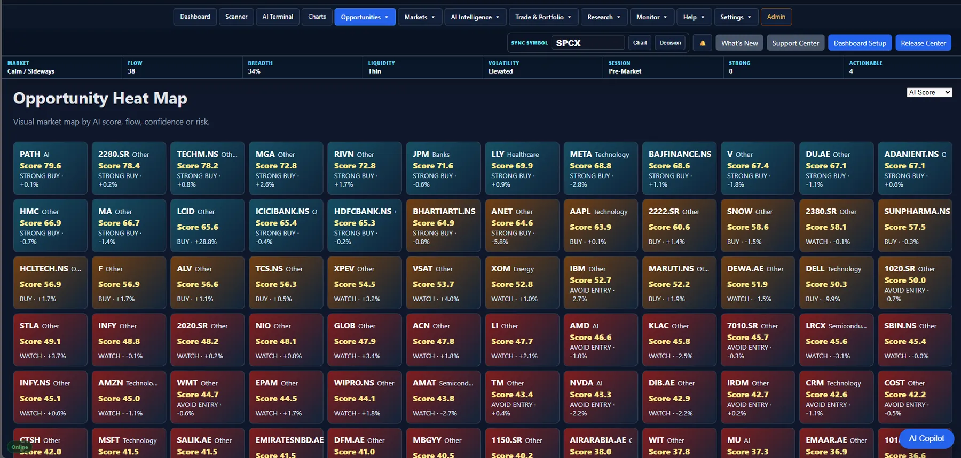
Task: Select the DELL Technology tile
Action: point(837,283)
